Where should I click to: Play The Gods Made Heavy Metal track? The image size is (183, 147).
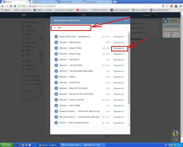point(56,71)
